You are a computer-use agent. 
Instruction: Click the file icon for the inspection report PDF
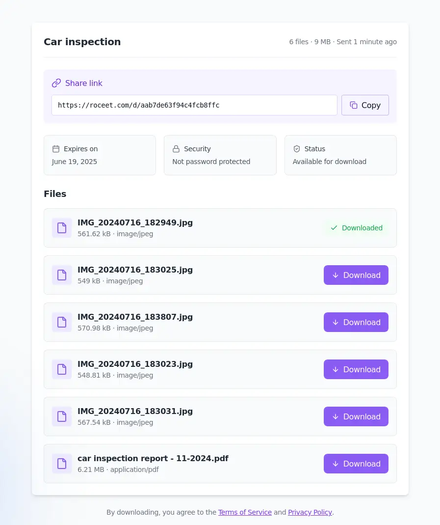point(62,464)
